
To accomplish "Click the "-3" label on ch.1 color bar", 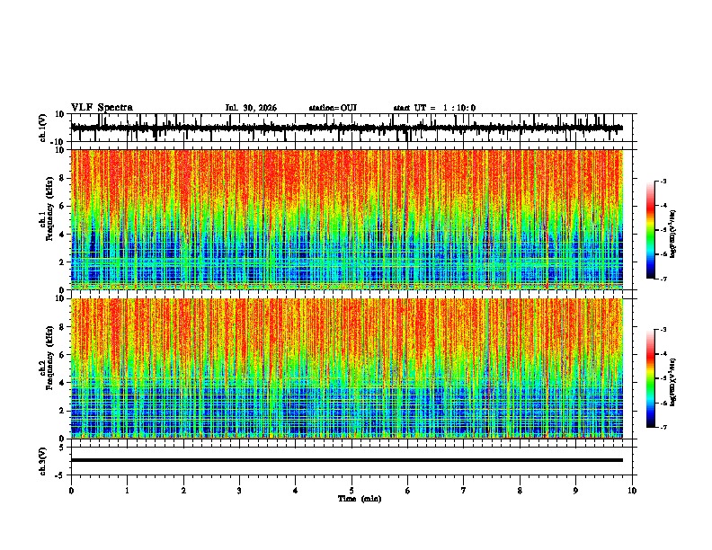I will 663,181.
